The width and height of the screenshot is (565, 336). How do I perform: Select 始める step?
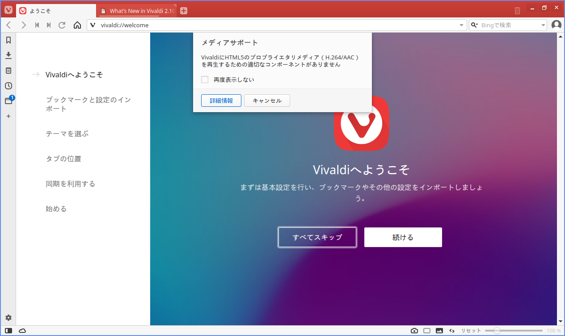point(56,209)
